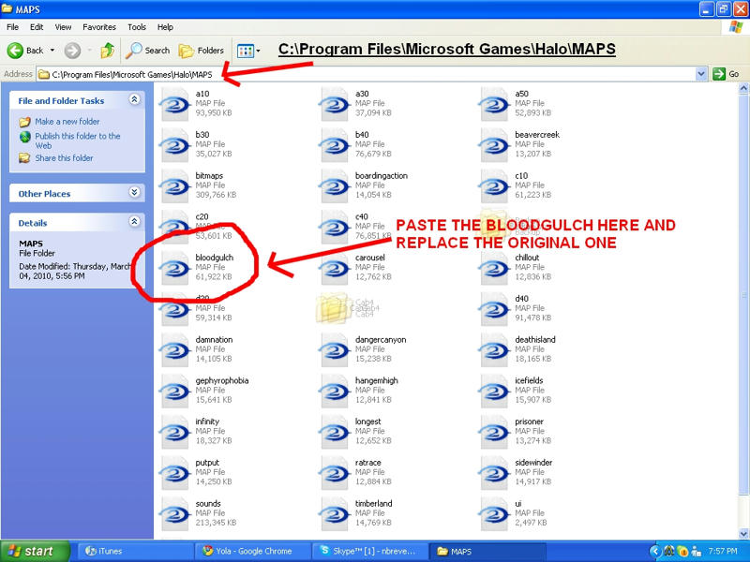
Task: Collapse the File and Folder Tasks panel
Action: point(134,99)
